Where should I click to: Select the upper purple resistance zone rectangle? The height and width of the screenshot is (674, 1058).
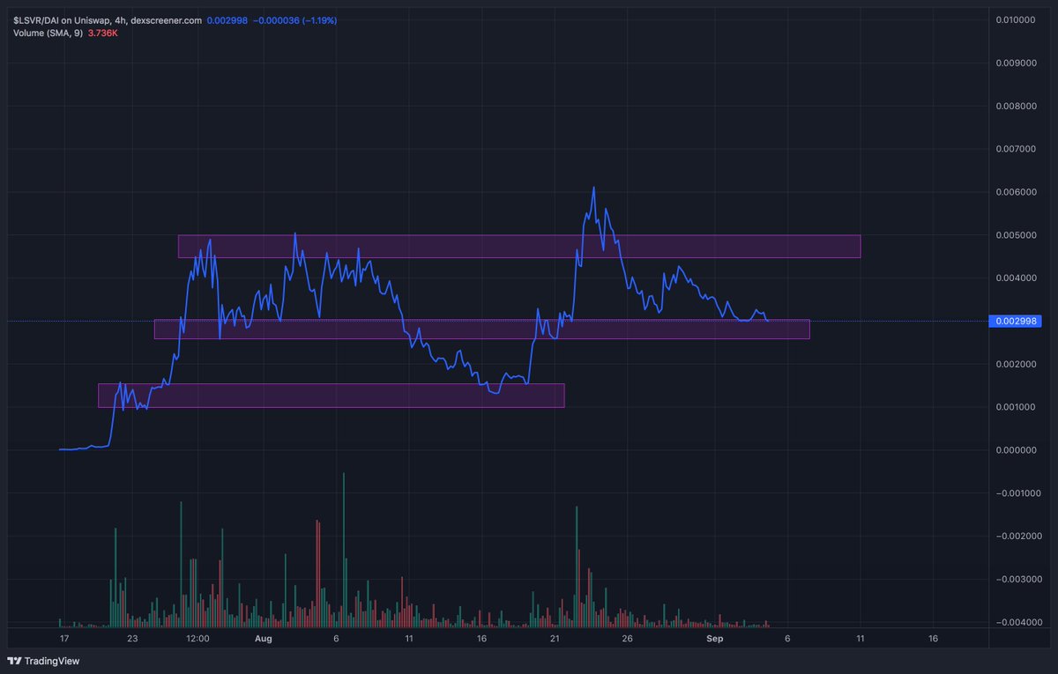coord(518,246)
